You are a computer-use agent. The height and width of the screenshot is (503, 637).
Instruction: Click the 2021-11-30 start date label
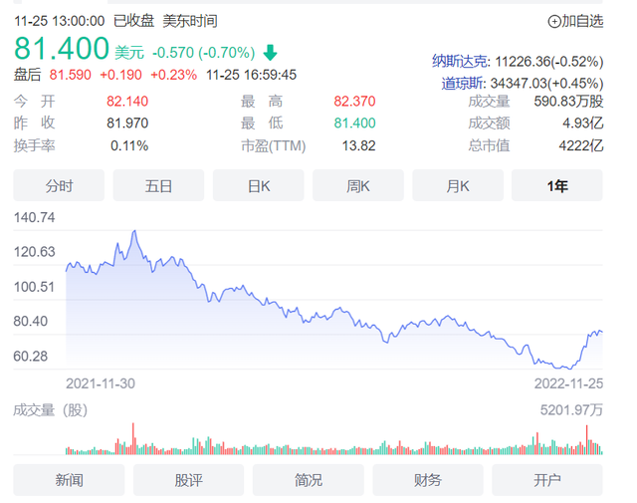pyautogui.click(x=101, y=382)
